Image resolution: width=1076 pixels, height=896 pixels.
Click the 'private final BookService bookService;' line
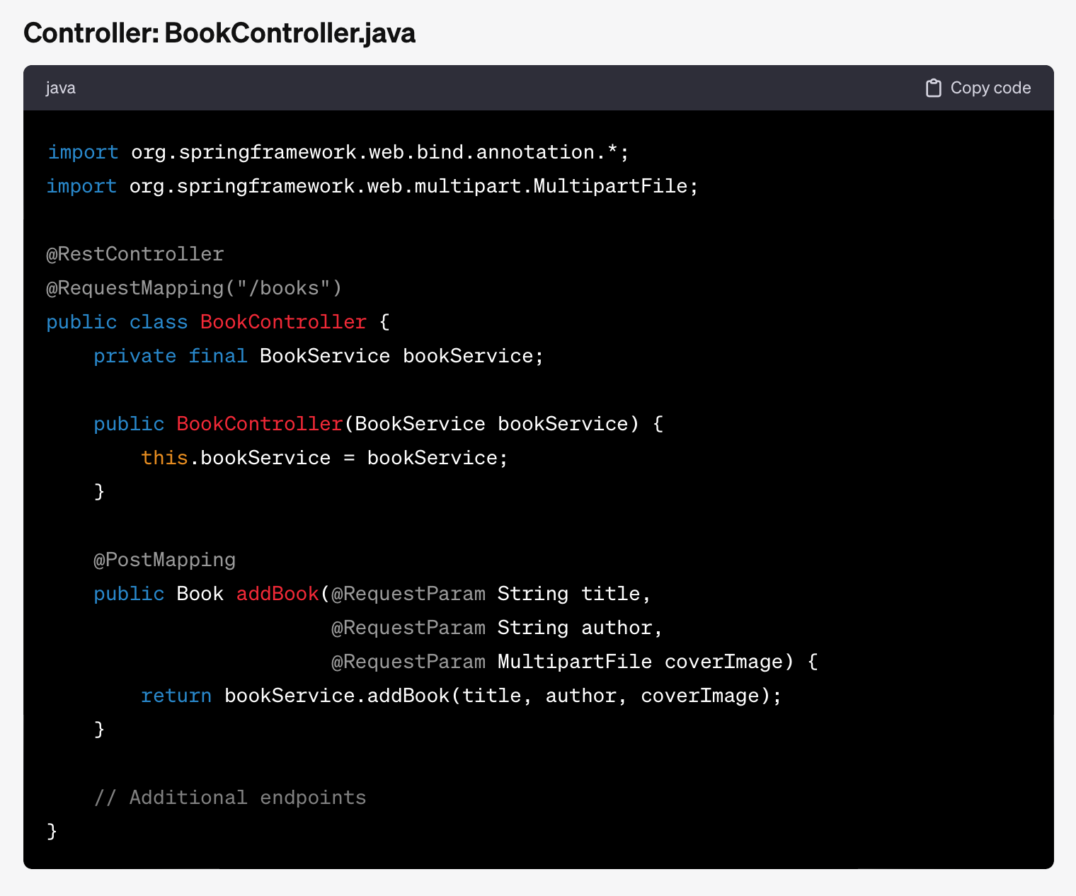[x=319, y=356]
